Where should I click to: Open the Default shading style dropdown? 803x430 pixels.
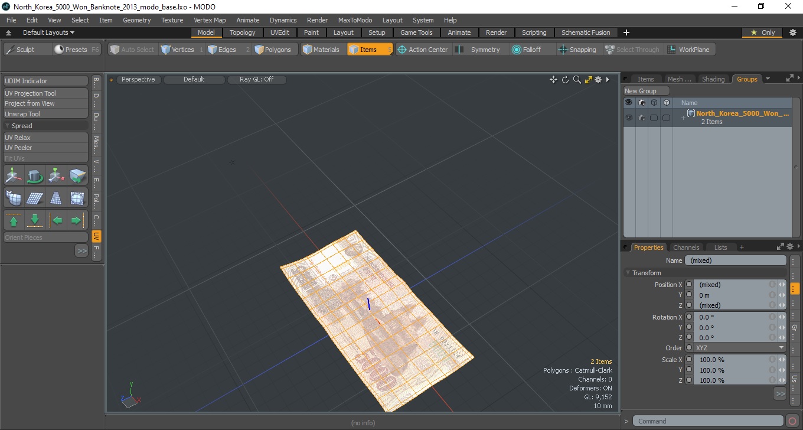click(x=194, y=79)
